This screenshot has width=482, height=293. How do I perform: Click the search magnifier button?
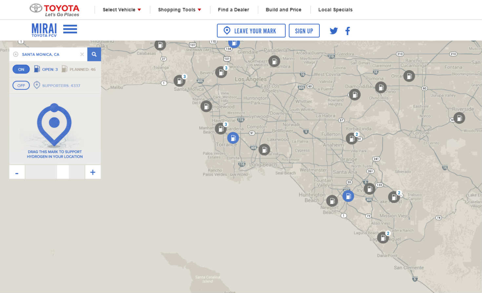(x=94, y=54)
